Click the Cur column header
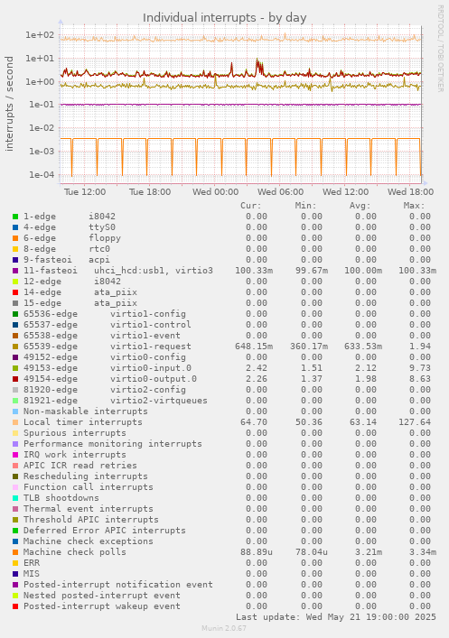Screen dimensions: 449x638 pyautogui.click(x=250, y=206)
